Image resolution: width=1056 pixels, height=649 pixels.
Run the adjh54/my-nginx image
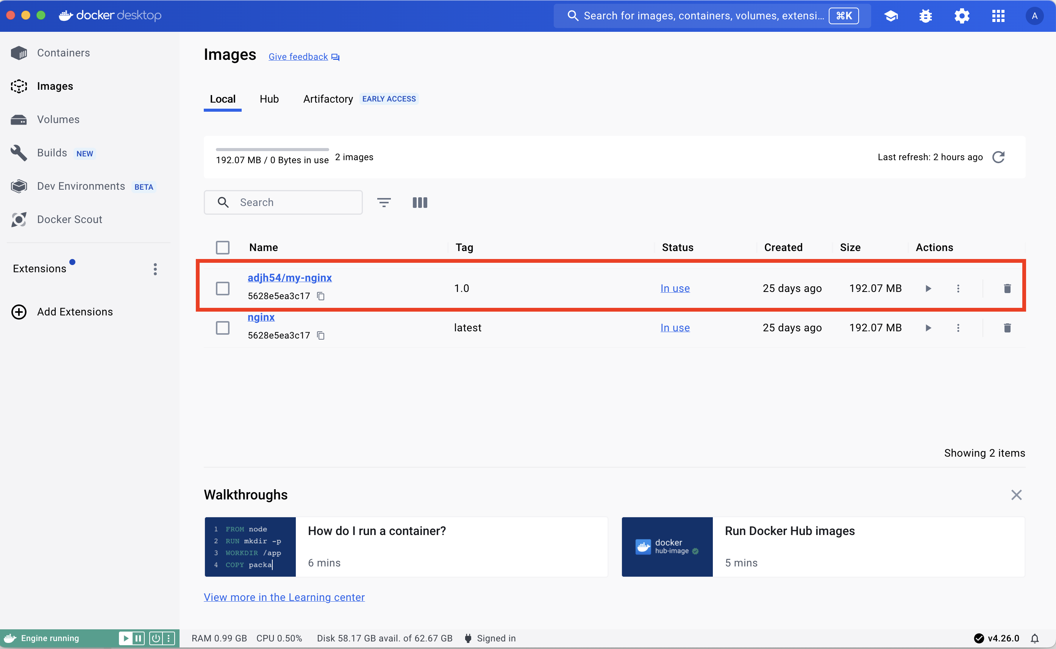click(928, 289)
